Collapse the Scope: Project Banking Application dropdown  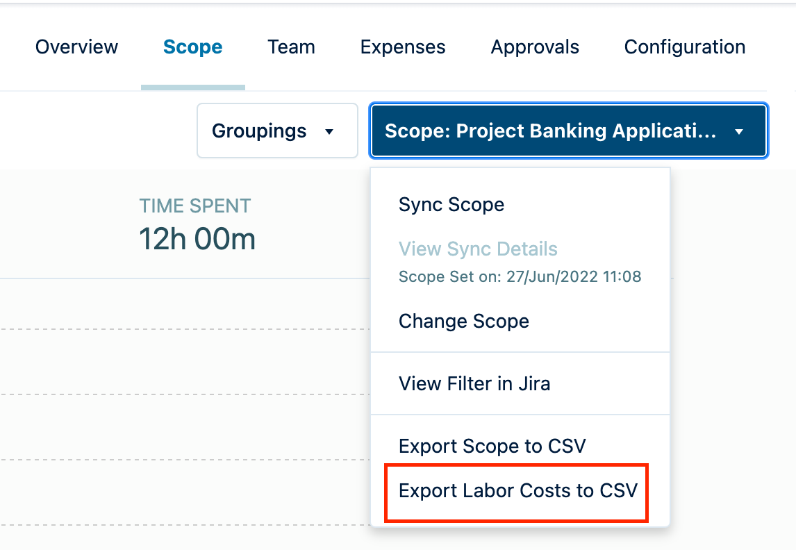click(568, 131)
